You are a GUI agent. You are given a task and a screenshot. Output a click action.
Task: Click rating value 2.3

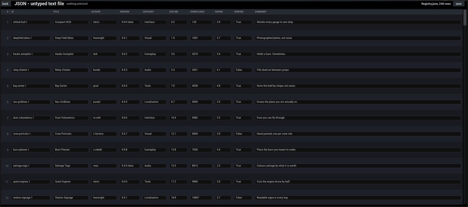click(x=223, y=166)
